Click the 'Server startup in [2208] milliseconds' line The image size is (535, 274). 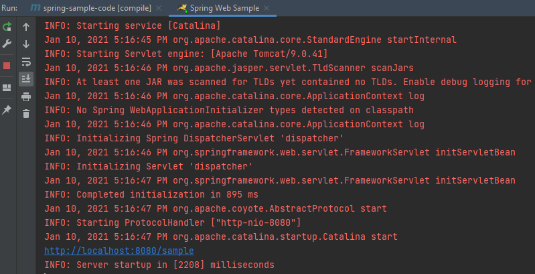click(x=159, y=265)
